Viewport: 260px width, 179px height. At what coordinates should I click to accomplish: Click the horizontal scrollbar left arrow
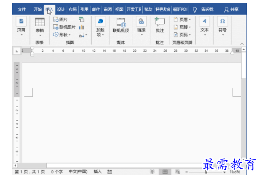pyautogui.click(x=15, y=165)
